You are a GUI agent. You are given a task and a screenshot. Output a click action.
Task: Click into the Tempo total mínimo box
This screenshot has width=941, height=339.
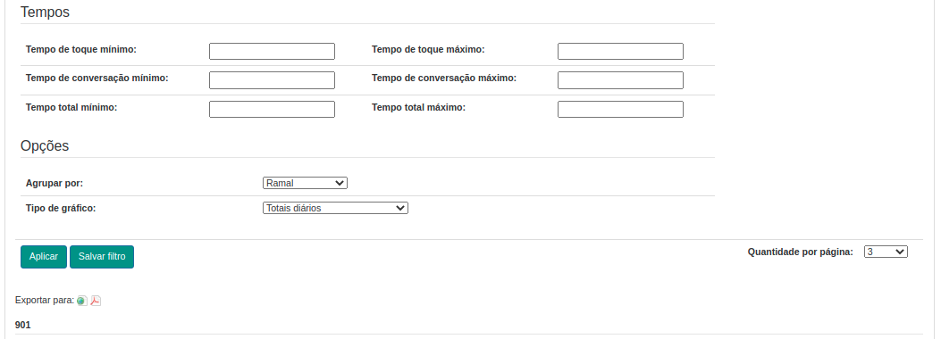pyautogui.click(x=272, y=109)
